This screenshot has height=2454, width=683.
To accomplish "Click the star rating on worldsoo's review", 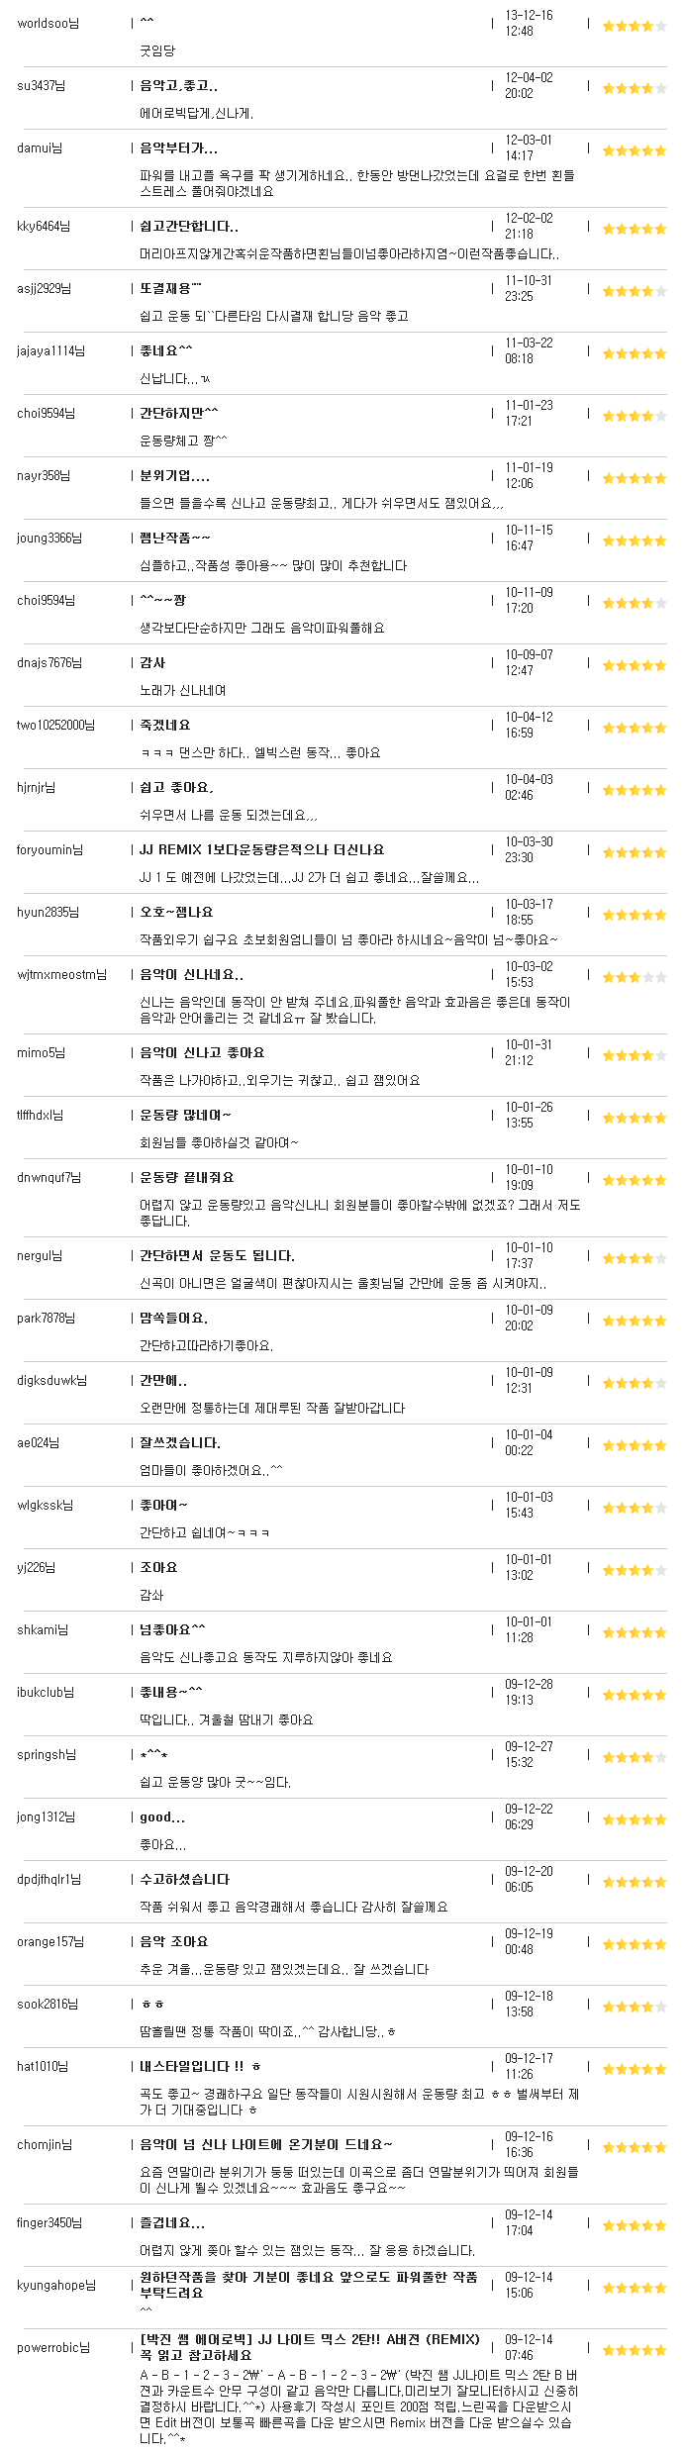I will 634,26.
